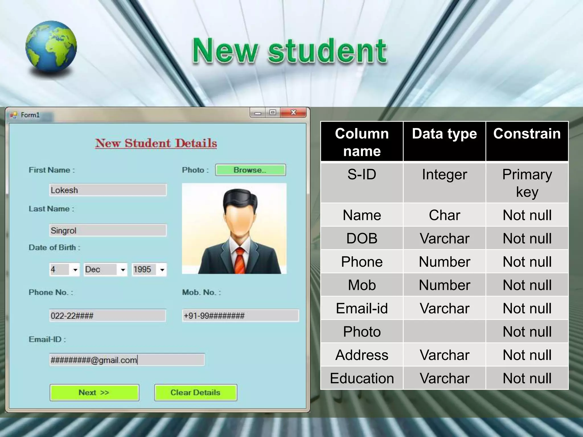583x437 pixels.
Task: Click Not null in the Photo row
Action: 527,331
